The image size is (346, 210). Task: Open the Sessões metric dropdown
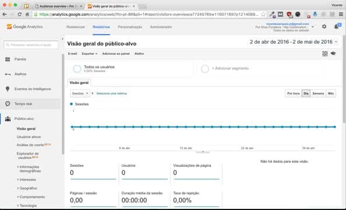click(x=80, y=93)
